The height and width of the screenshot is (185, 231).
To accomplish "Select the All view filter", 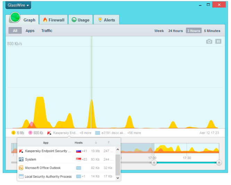I will click(x=15, y=31).
